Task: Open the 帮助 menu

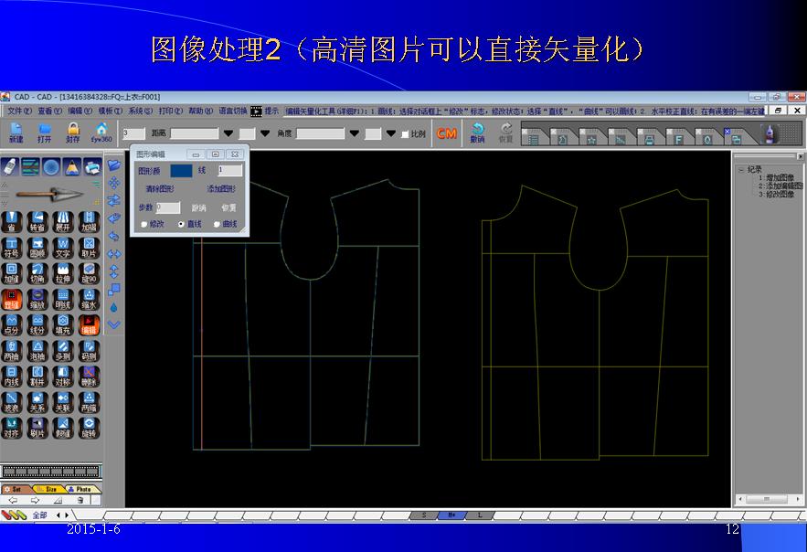Action: pos(201,111)
